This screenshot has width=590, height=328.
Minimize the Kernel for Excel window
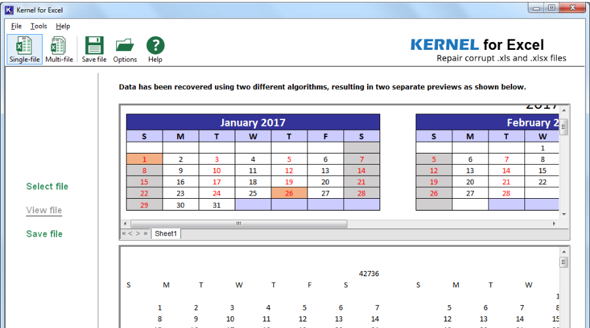point(536,8)
